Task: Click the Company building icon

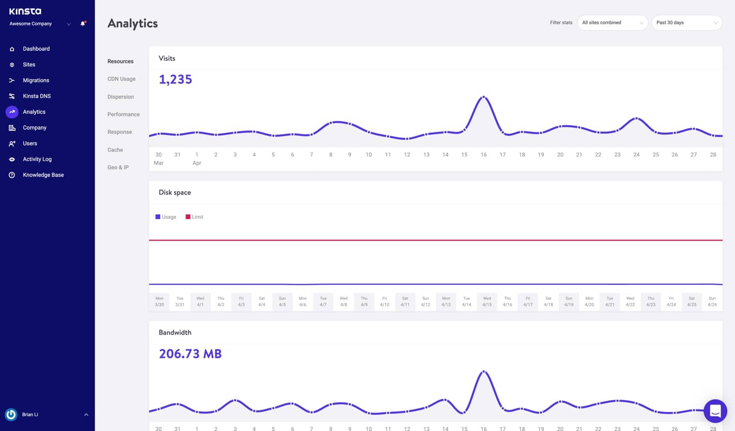Action: coord(12,128)
